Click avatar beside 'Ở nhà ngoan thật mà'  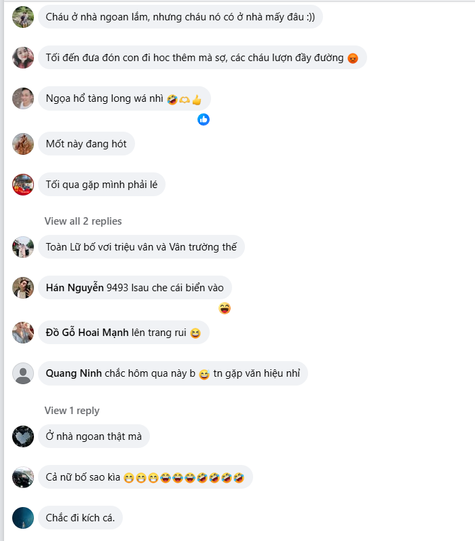click(23, 436)
